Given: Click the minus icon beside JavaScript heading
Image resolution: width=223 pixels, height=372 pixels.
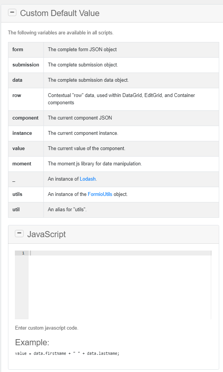Looking at the screenshot, I should click(19, 233).
